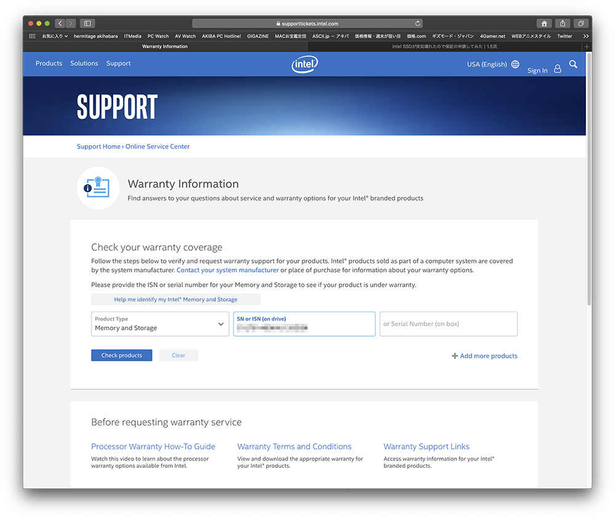Add a new tab with the plus button

(x=587, y=46)
